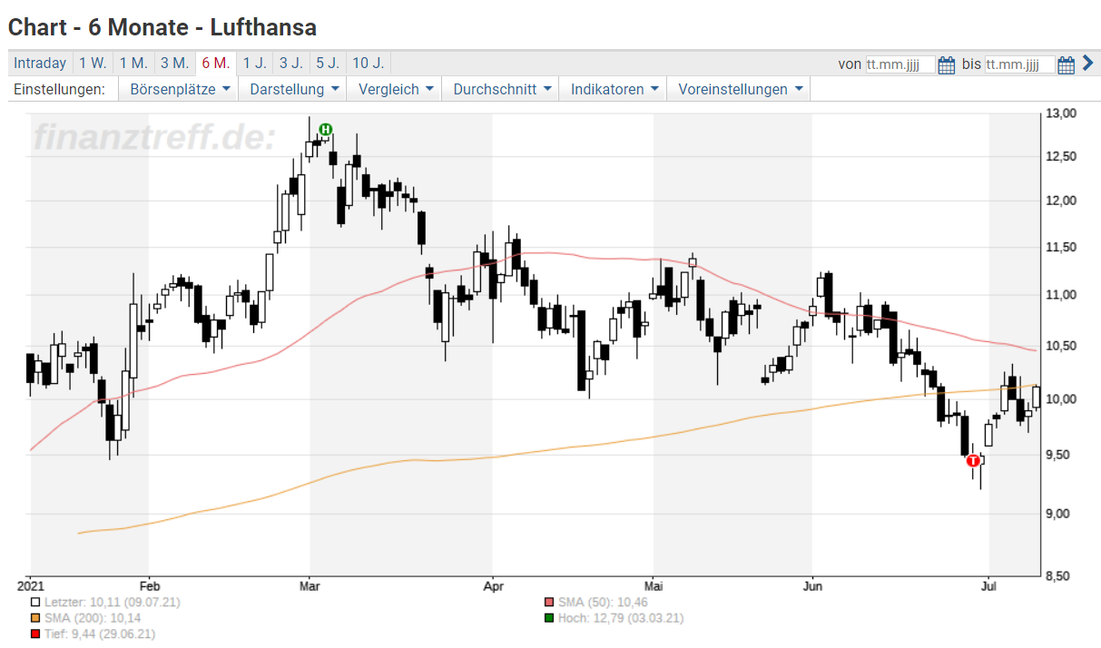1101x648 pixels.
Task: Switch to the Intraday tab
Action: (x=40, y=64)
